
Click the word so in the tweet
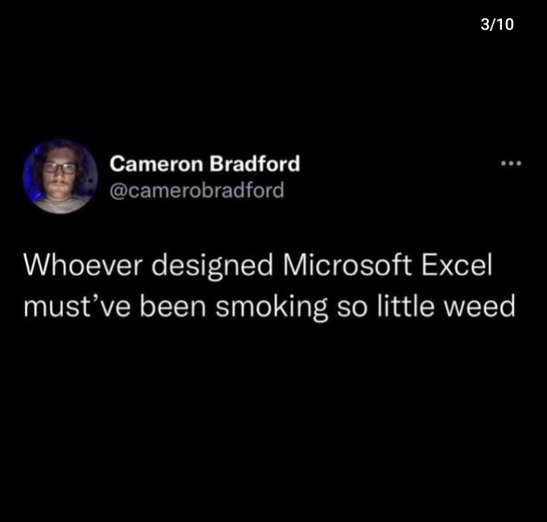[x=352, y=308]
